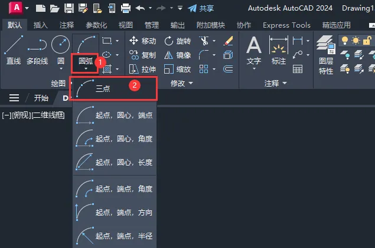
Task: Expand the 圆弧 arc dropdown arrow
Action: click(86, 69)
